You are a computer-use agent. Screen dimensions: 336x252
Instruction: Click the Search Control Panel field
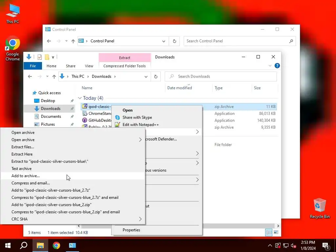pos(240,41)
